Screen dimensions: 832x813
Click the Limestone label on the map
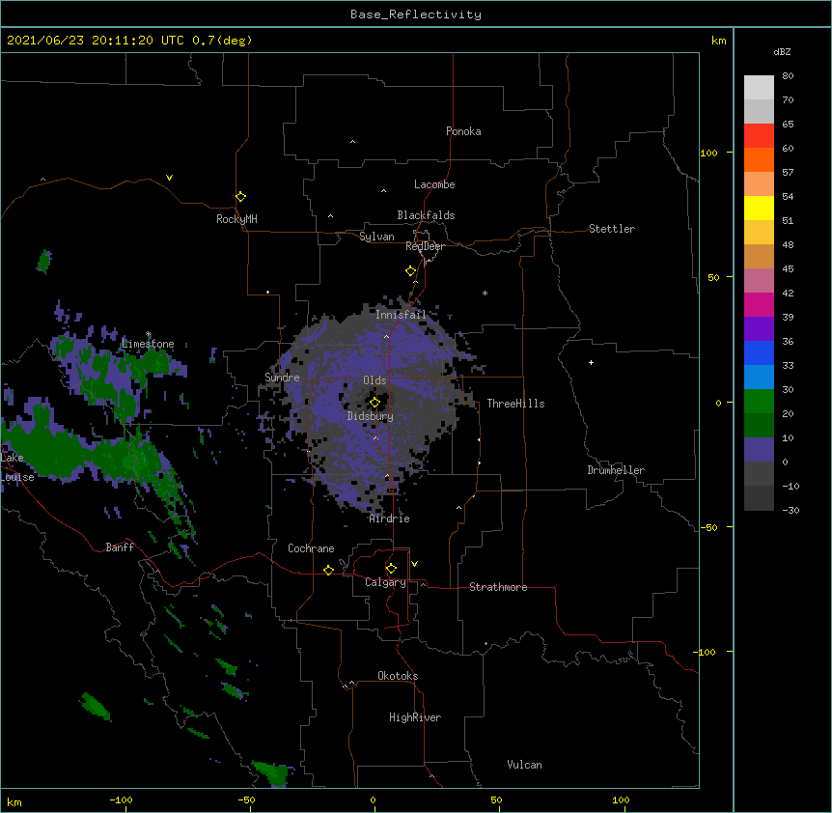[148, 344]
